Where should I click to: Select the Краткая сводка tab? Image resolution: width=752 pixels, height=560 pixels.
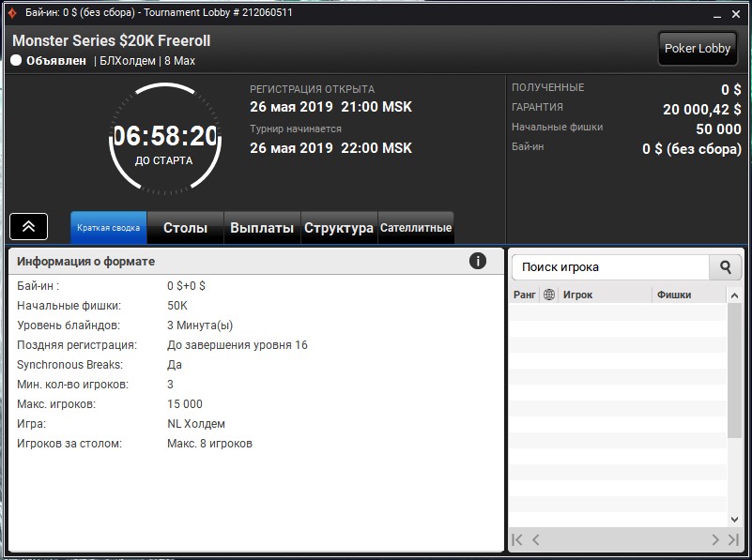point(108,228)
